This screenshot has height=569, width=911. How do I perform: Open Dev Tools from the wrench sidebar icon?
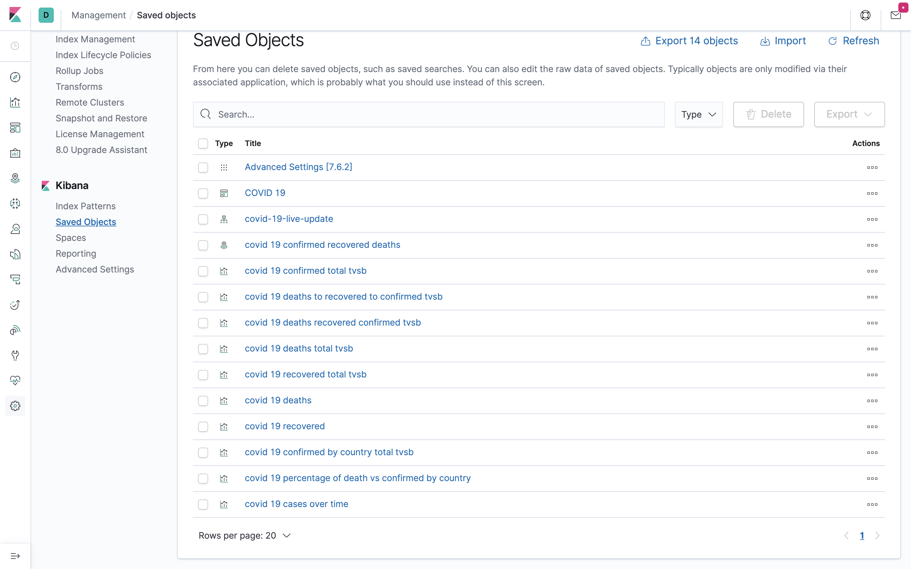coord(15,355)
